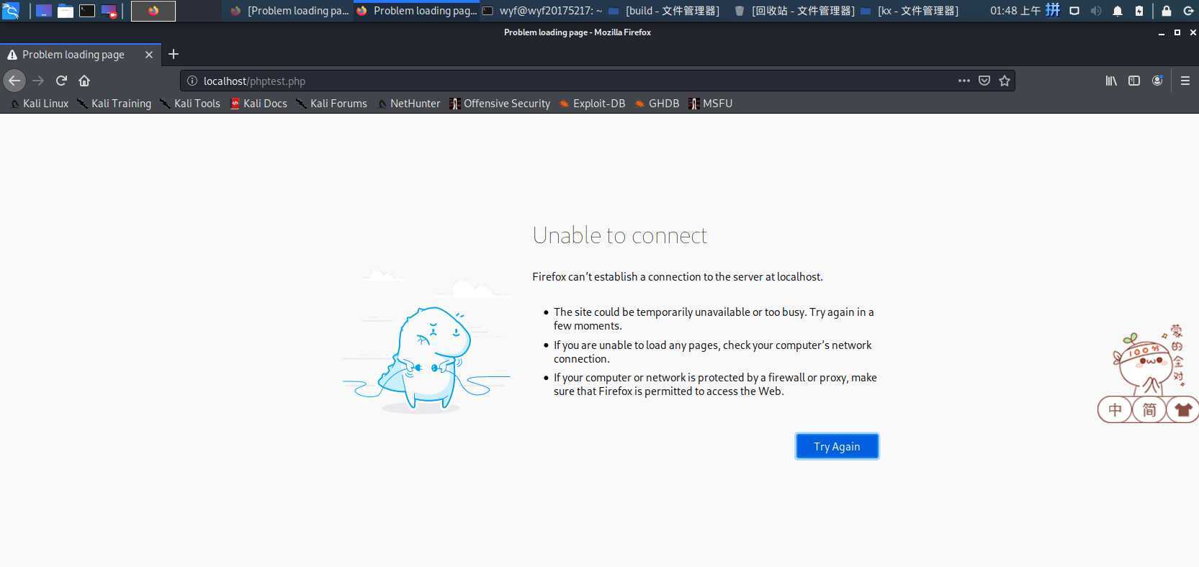The width and height of the screenshot is (1199, 567).
Task: Open the Library history and bookmarks
Action: click(x=1111, y=81)
